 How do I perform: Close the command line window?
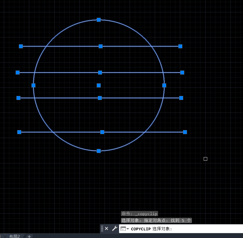point(106,228)
